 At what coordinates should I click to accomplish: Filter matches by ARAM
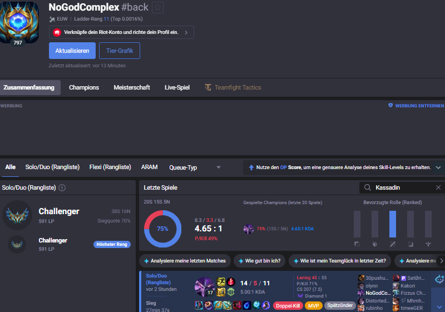[x=149, y=167]
